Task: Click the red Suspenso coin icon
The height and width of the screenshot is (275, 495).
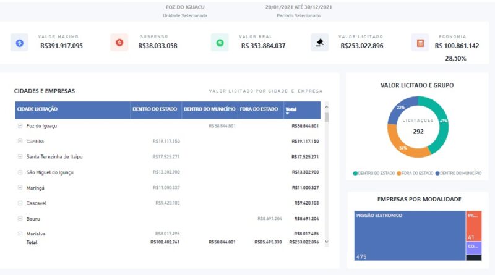Action: (x=119, y=43)
